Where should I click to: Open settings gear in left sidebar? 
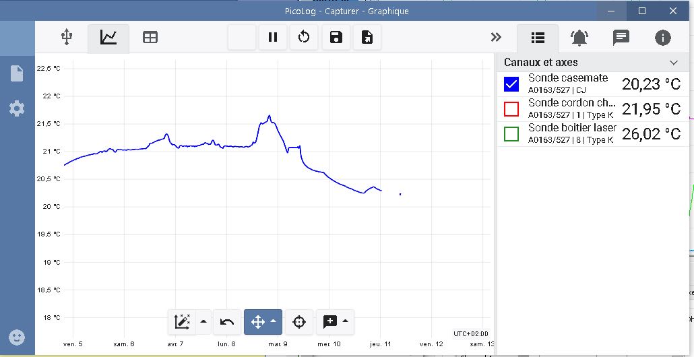click(17, 108)
